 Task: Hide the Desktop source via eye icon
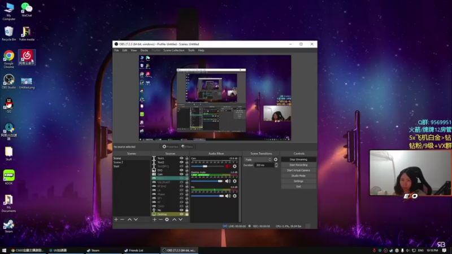pos(181,214)
